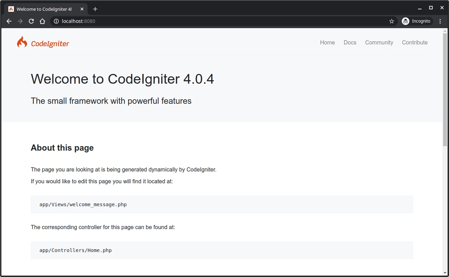This screenshot has width=449, height=277.
Task: Open the Docs navigation link
Action: [x=350, y=42]
